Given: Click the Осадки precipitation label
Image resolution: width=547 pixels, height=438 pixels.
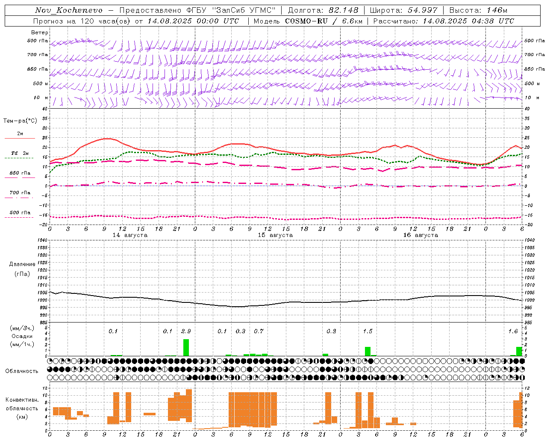Looking at the screenshot, I should 22,336.
